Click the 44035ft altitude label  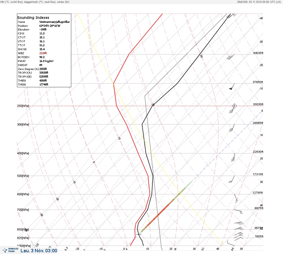(x=258, y=53)
